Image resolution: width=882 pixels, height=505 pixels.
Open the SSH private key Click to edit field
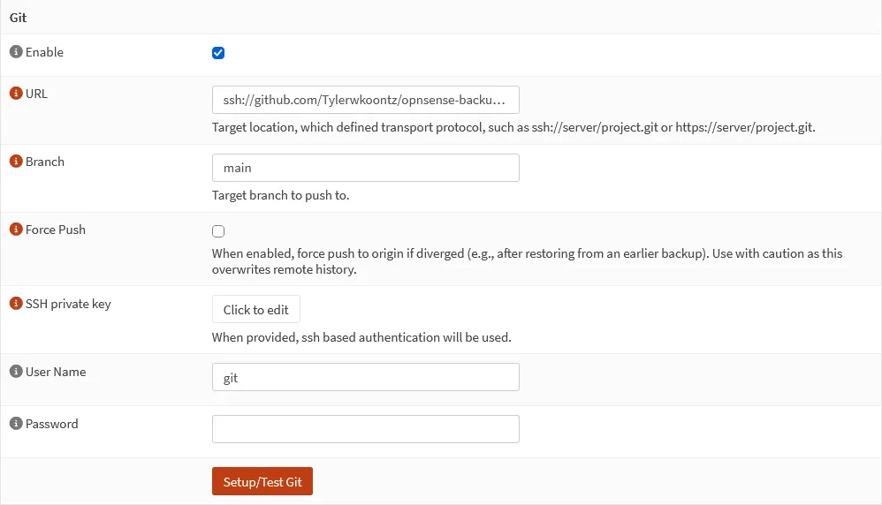[256, 310]
